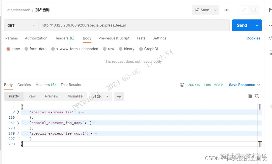Click the globe network info icon

point(182,85)
